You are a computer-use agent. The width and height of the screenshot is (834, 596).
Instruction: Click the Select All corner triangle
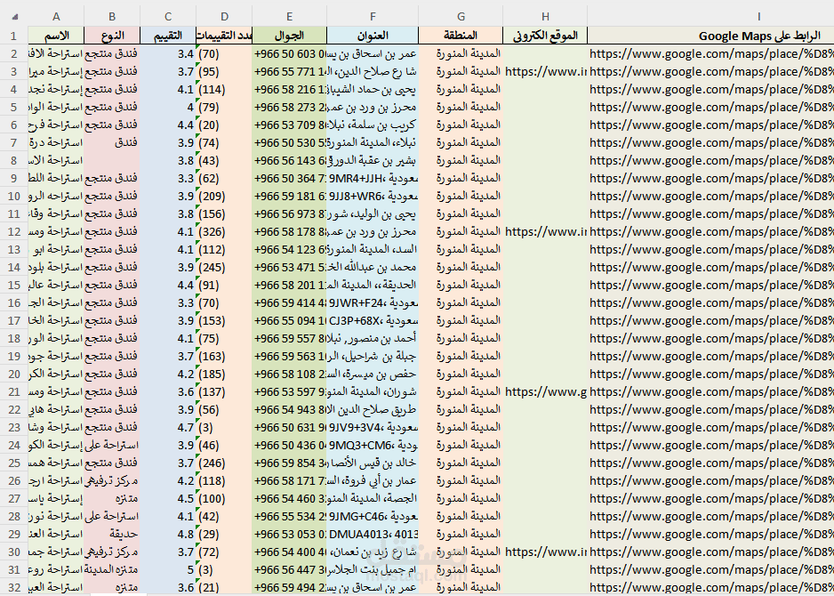(15, 17)
